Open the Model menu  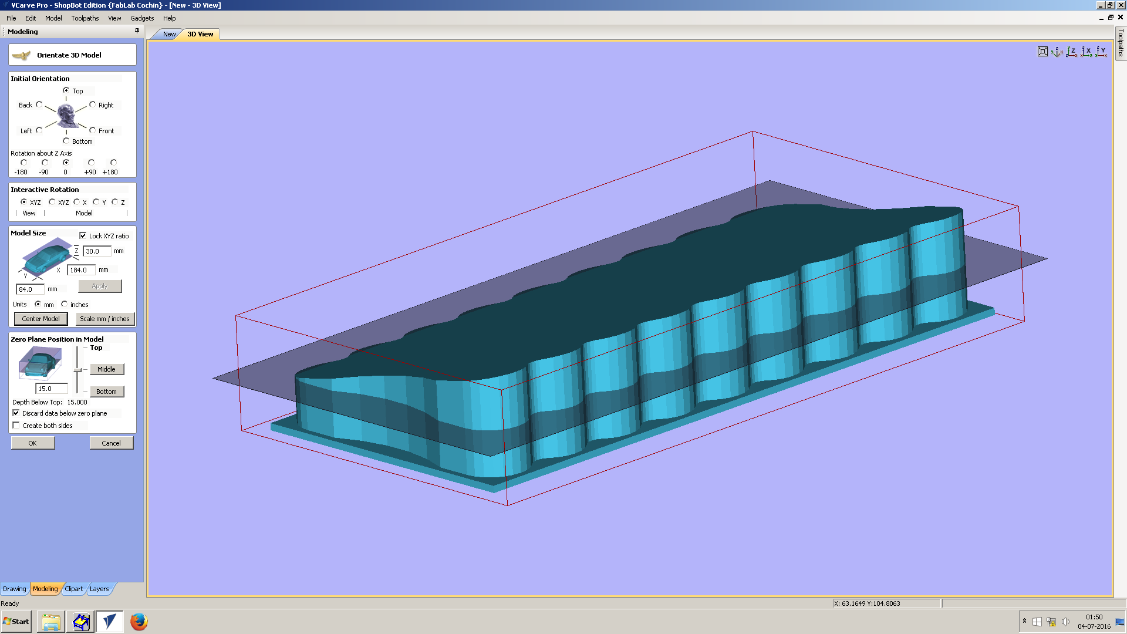pos(53,18)
